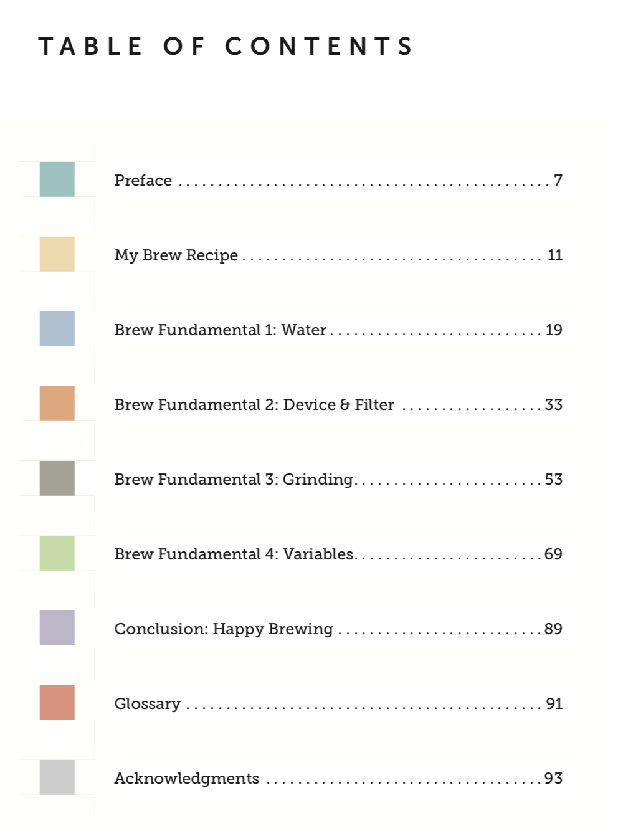Viewport: 618px width, 836px height.
Task: Open the Preface entry
Action: click(338, 181)
